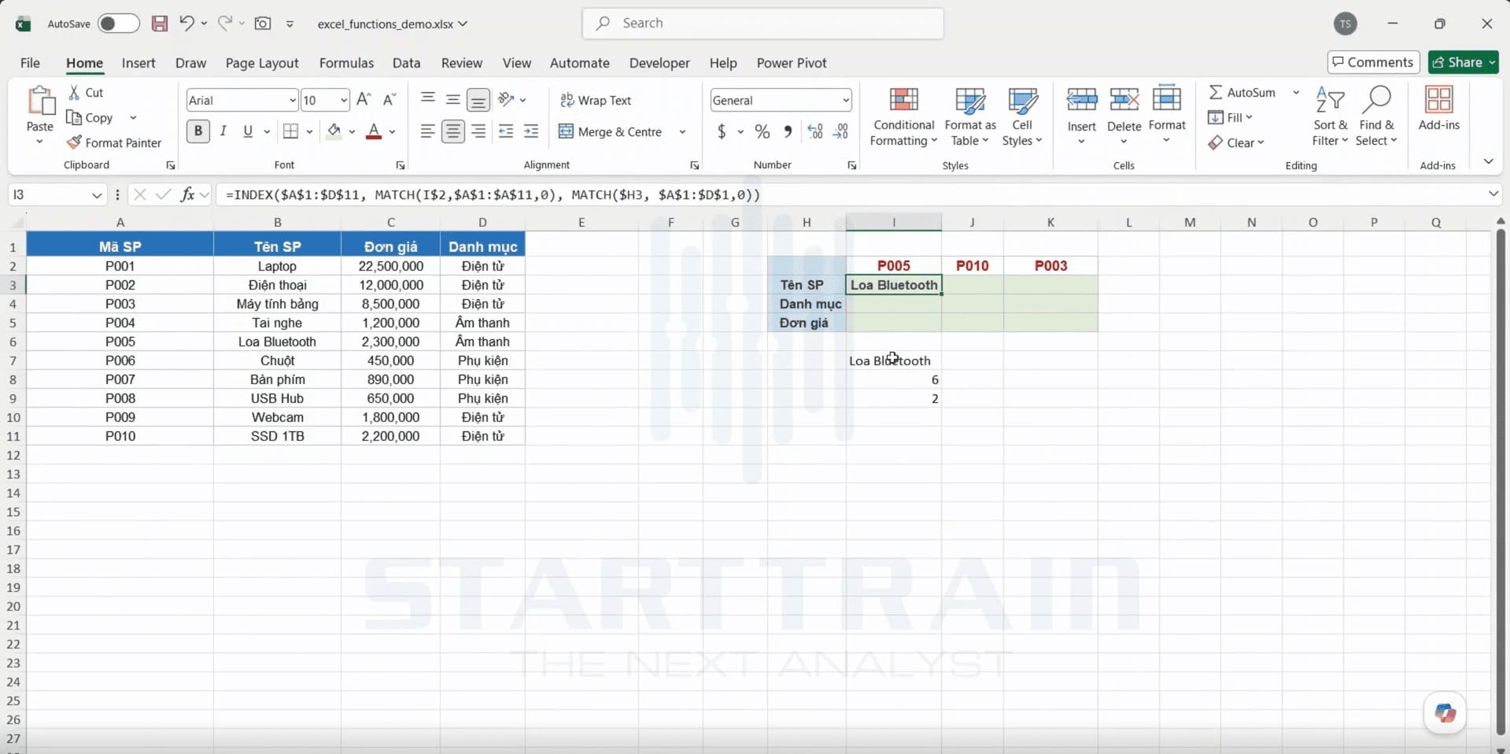
Task: Open the Power Pivot tab
Action: (x=792, y=63)
